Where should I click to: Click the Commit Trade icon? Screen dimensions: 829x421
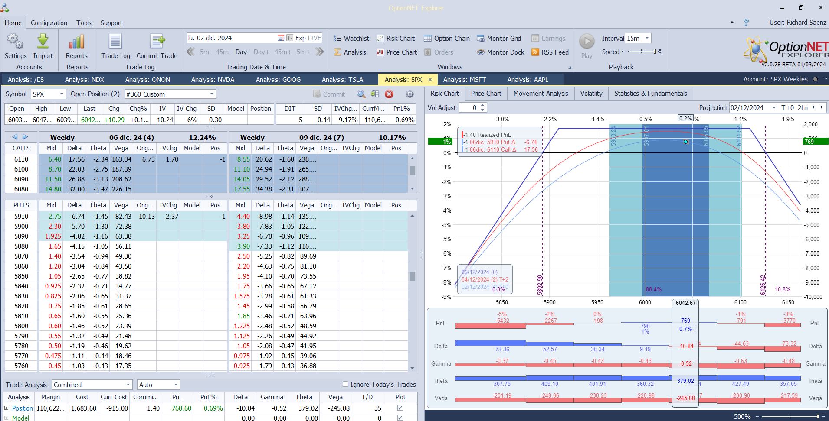click(157, 41)
